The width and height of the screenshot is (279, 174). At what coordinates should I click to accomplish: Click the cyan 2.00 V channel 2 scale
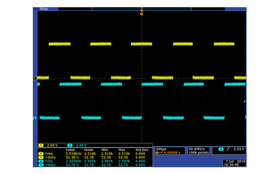(x=81, y=145)
